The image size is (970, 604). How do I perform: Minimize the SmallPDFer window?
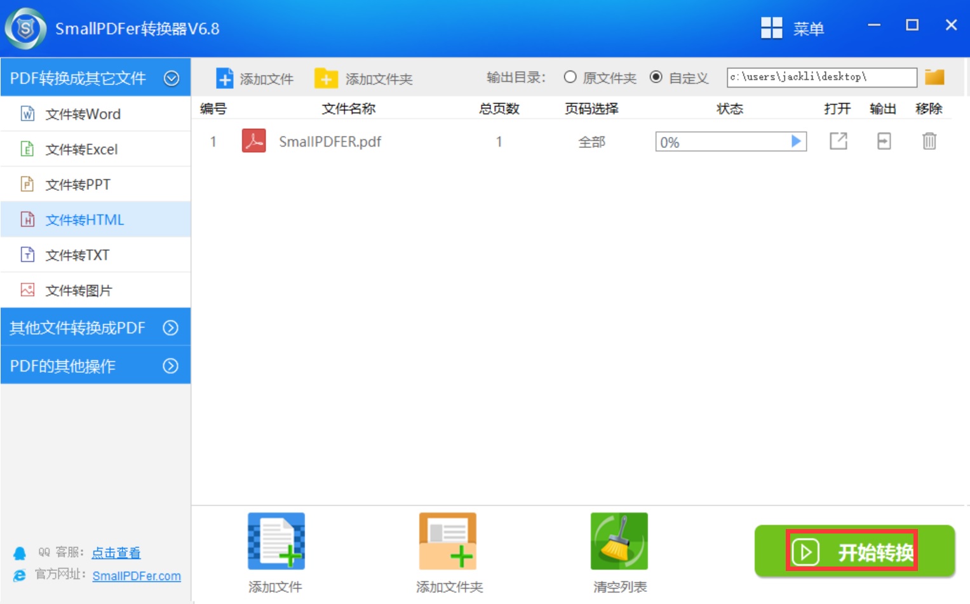point(874,25)
